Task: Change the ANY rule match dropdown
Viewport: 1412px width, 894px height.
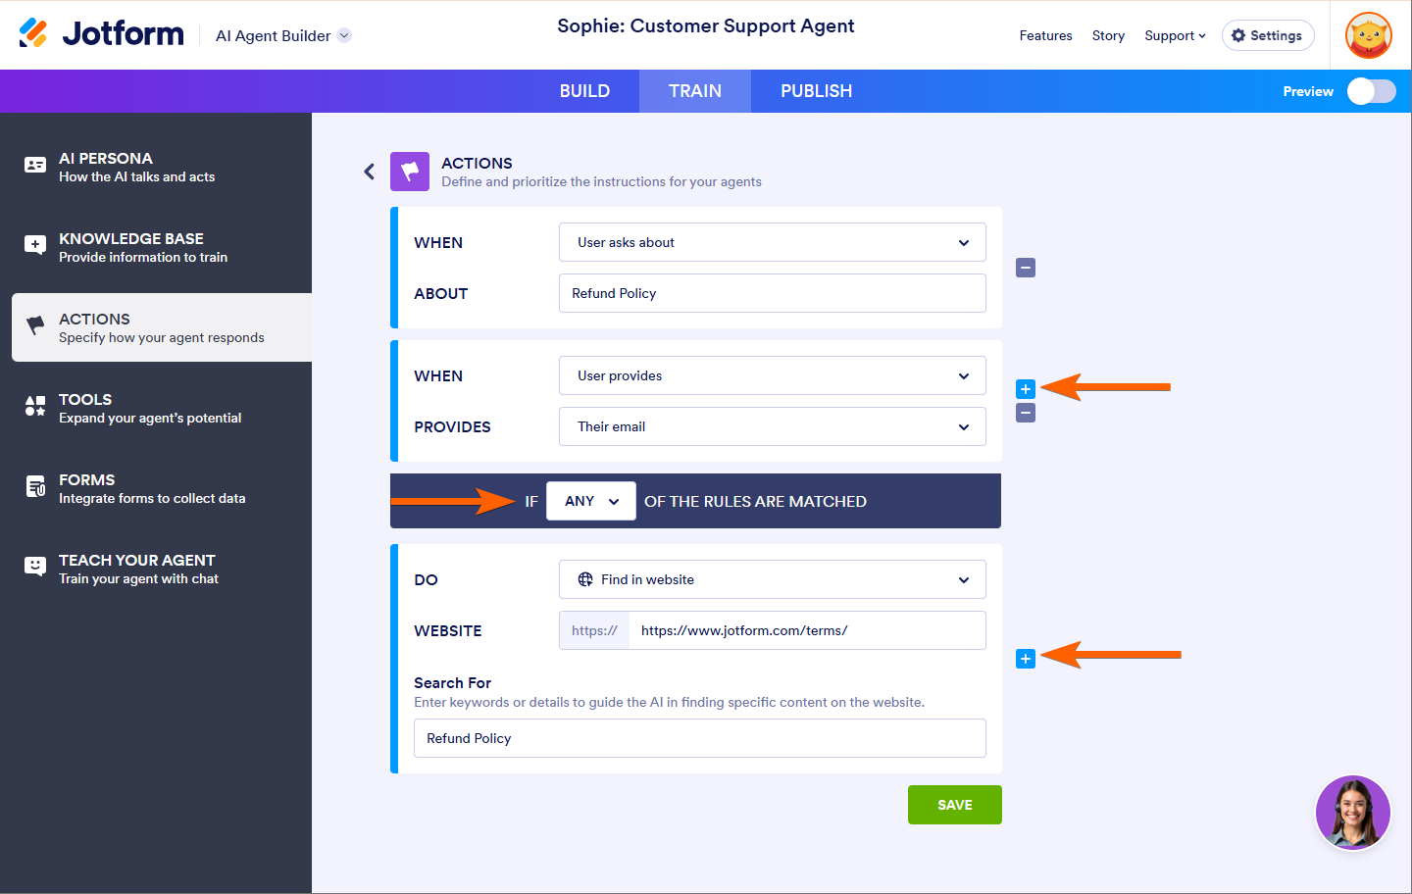Action: click(x=591, y=501)
